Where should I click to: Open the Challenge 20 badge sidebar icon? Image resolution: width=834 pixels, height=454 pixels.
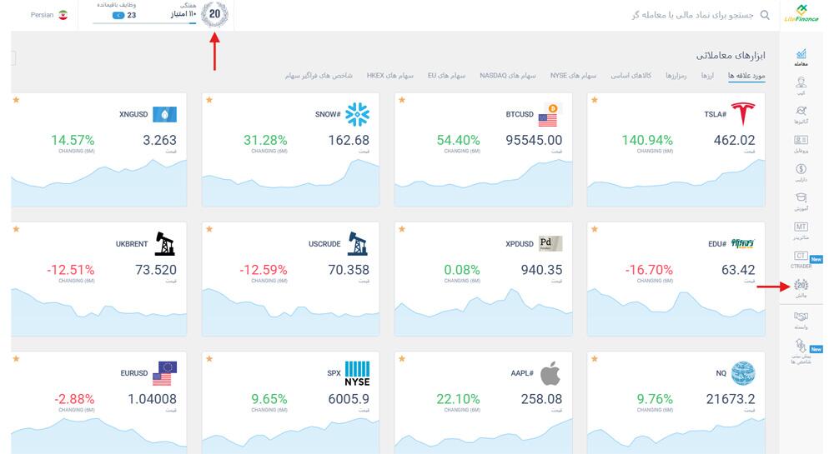coord(801,287)
